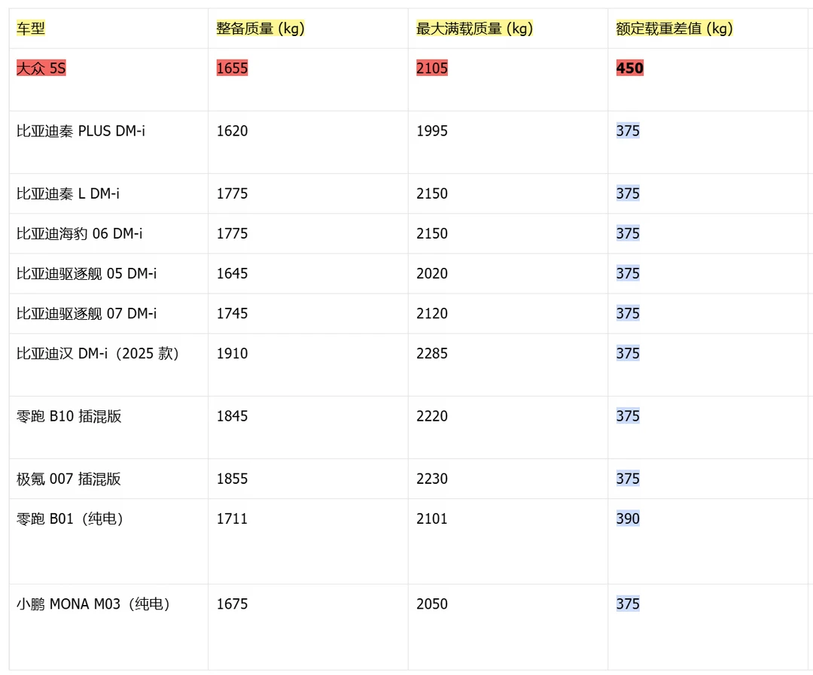Click the 比亚迪秦 PLUS DM-i row name

(x=81, y=131)
